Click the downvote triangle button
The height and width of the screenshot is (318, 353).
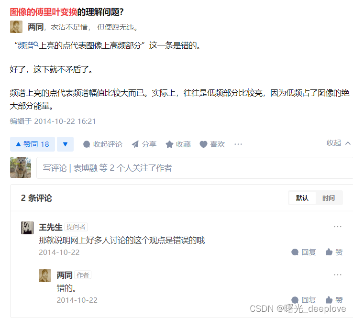pos(65,144)
